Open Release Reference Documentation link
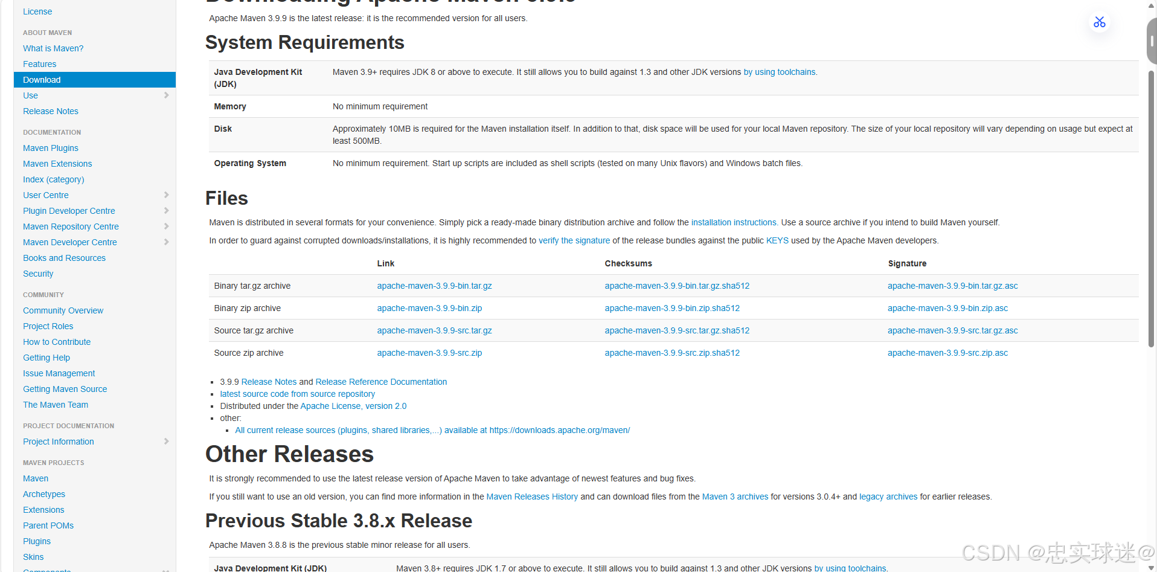Image resolution: width=1157 pixels, height=572 pixels. (x=381, y=382)
